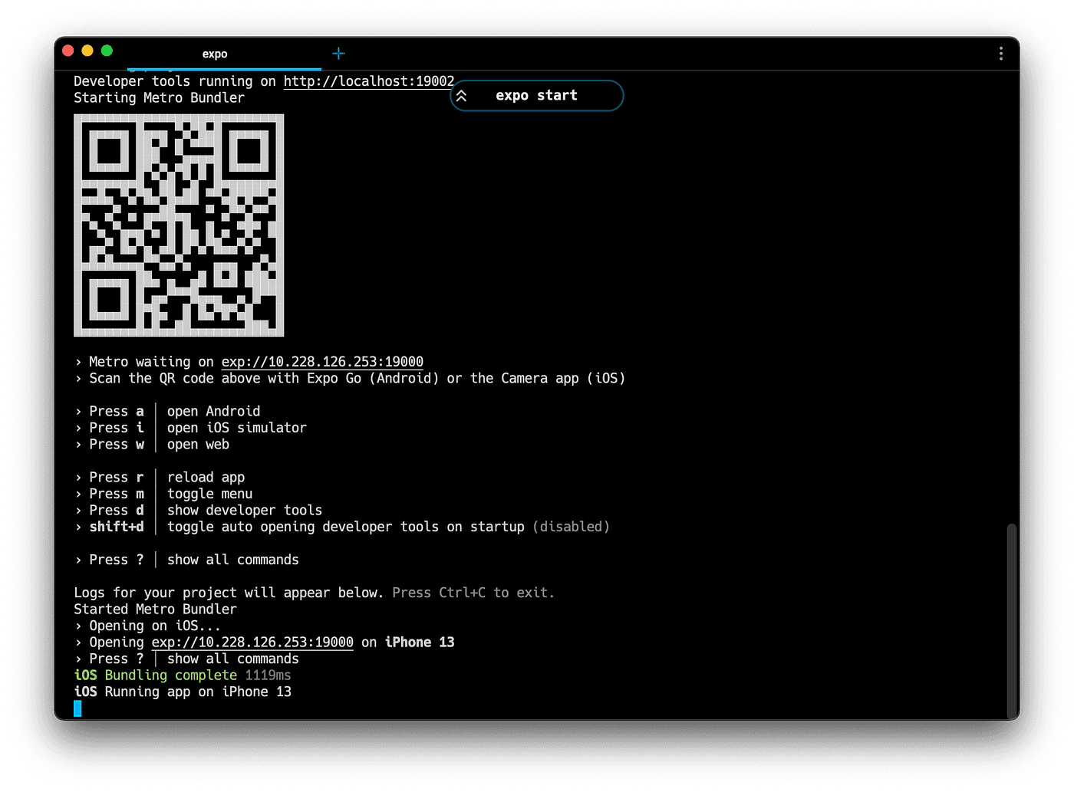Click the exp:// link in the Opening line
This screenshot has width=1074, height=792.
[252, 642]
